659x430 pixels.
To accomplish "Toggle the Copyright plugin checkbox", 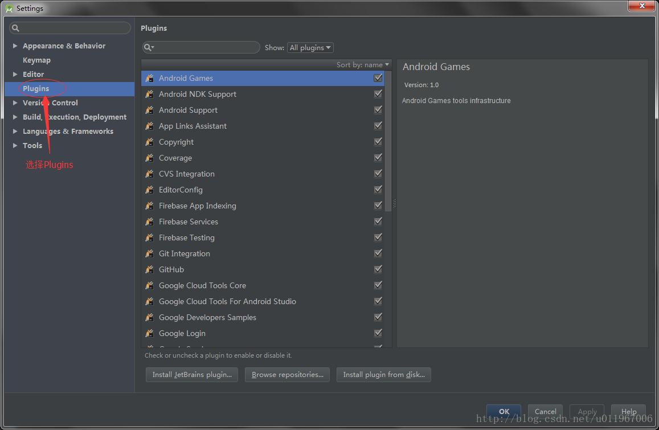I will (x=378, y=142).
